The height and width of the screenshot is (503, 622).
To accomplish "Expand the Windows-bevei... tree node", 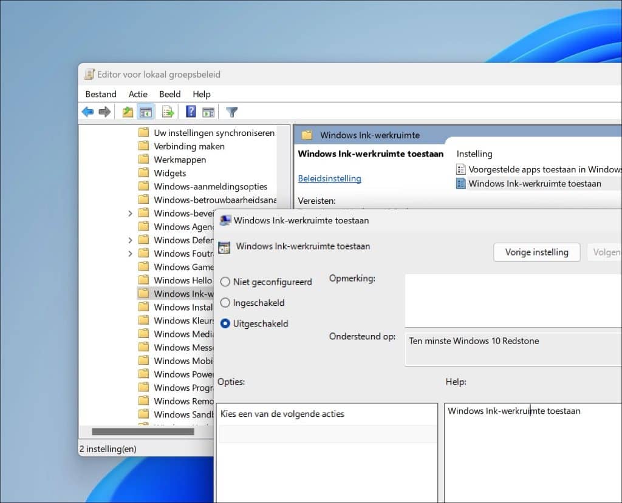I will coord(130,213).
